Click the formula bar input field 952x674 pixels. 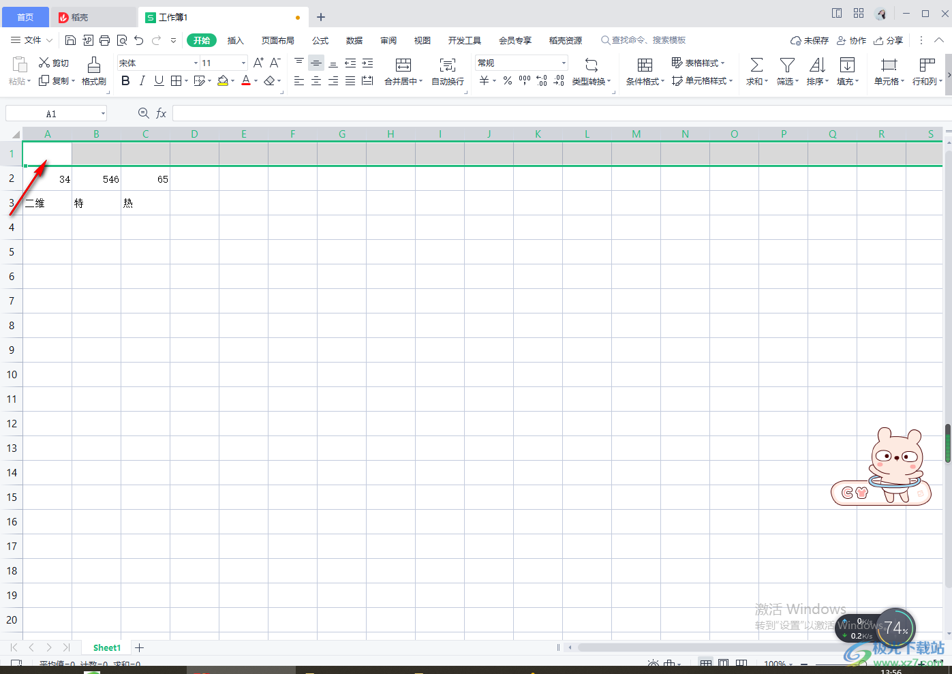click(562, 113)
